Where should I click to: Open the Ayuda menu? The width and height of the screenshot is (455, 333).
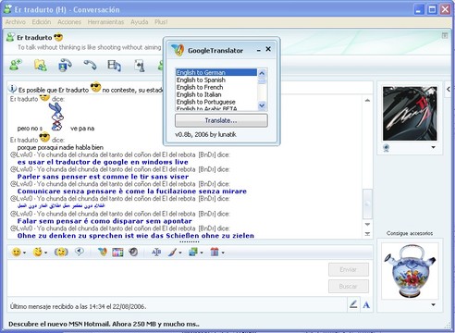pyautogui.click(x=140, y=22)
